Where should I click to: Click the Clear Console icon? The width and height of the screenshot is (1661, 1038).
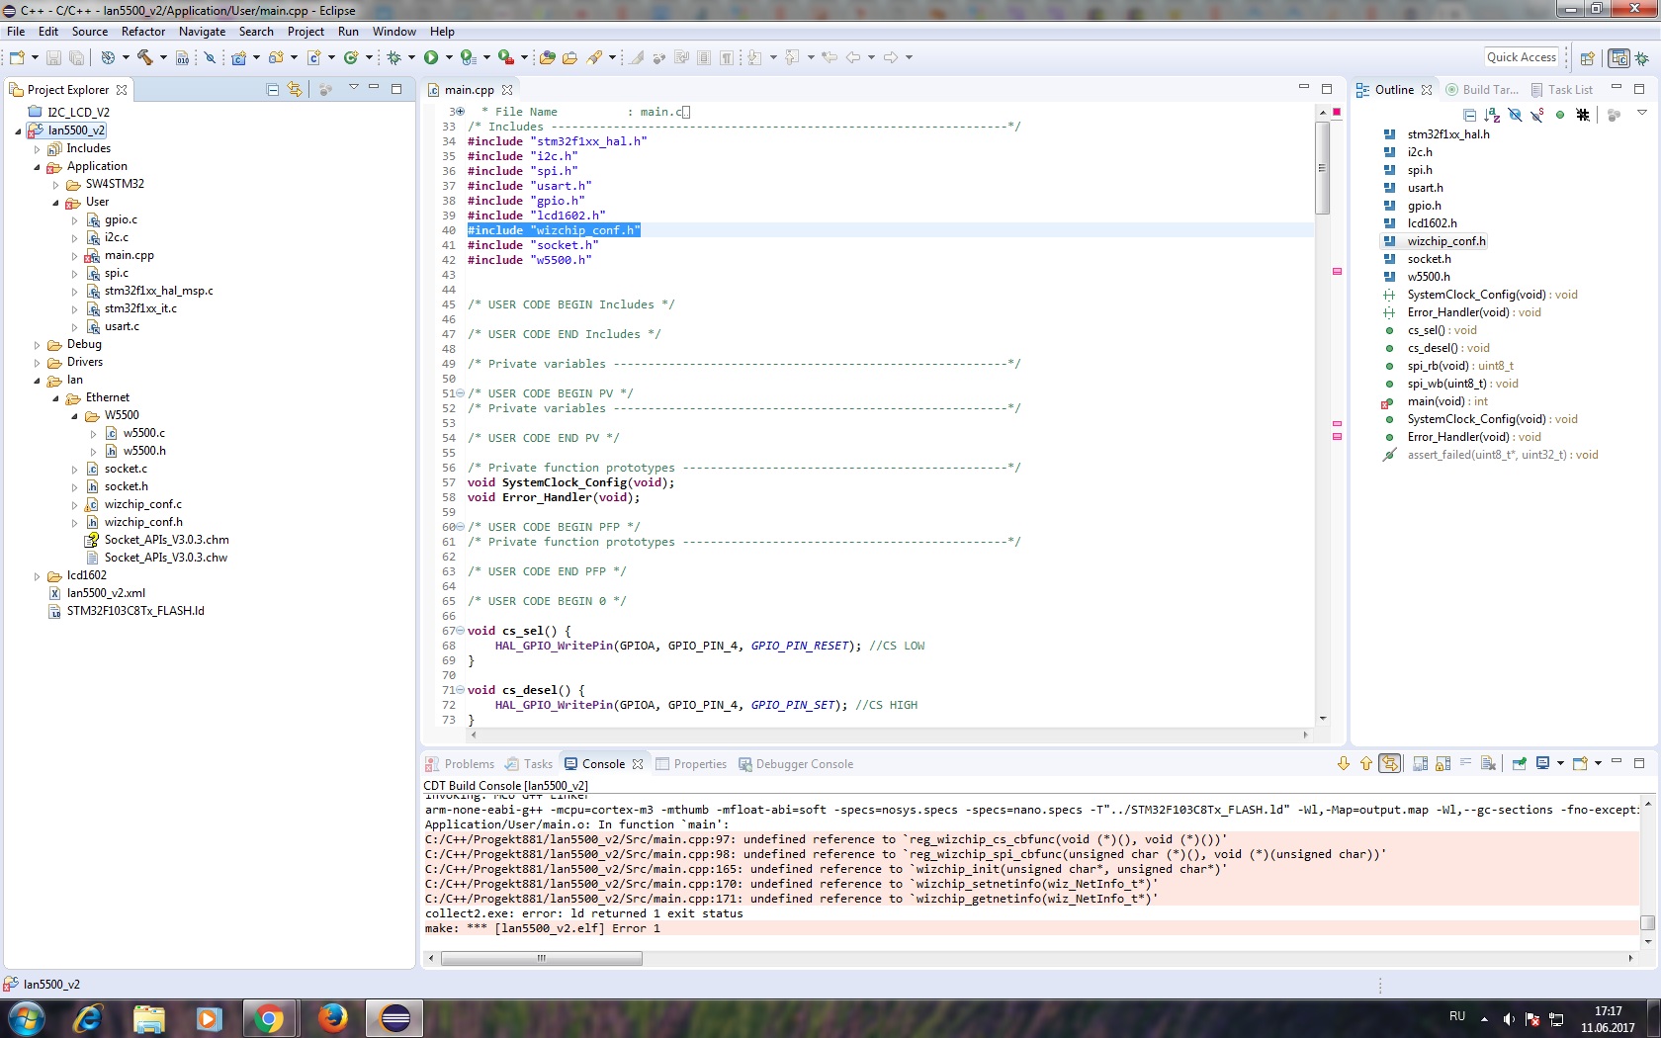pyautogui.click(x=1488, y=763)
